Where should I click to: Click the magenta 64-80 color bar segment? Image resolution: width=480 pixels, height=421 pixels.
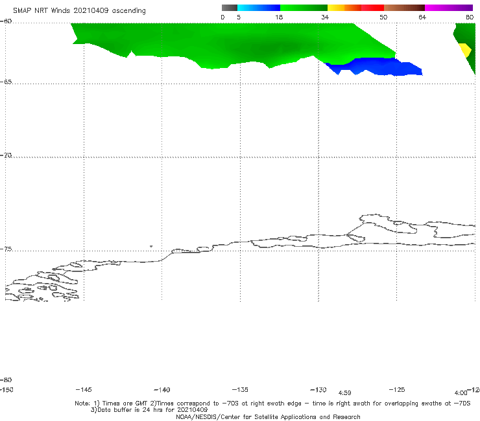(x=449, y=8)
